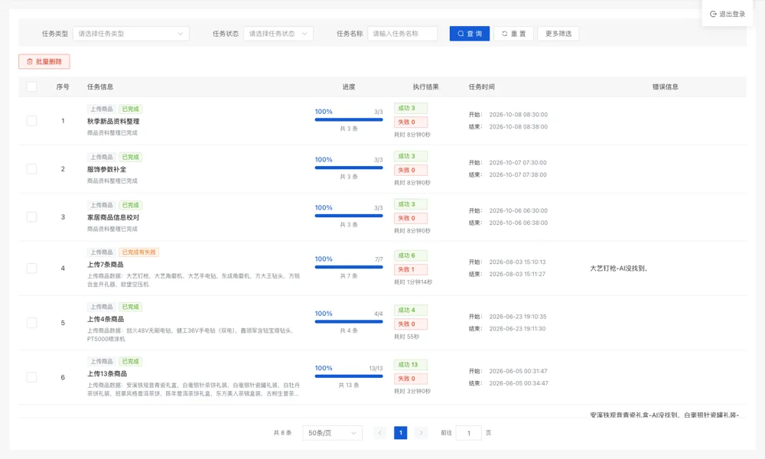Screen dimensions: 765x459
Task: Check the row for 上传4条商品
Action: pyautogui.click(x=31, y=323)
